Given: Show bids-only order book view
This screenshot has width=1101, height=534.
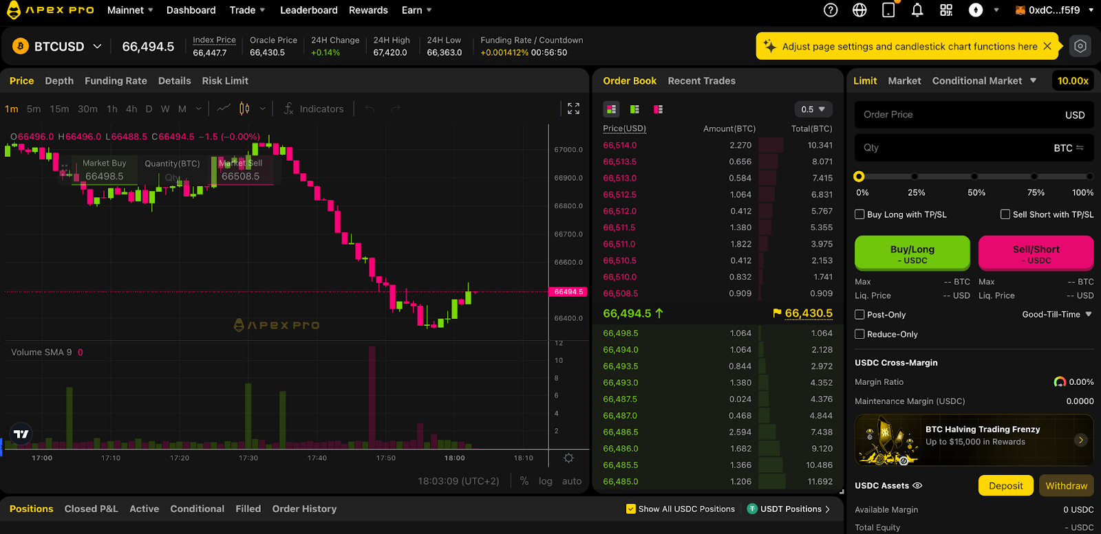Looking at the screenshot, I should click(634, 109).
